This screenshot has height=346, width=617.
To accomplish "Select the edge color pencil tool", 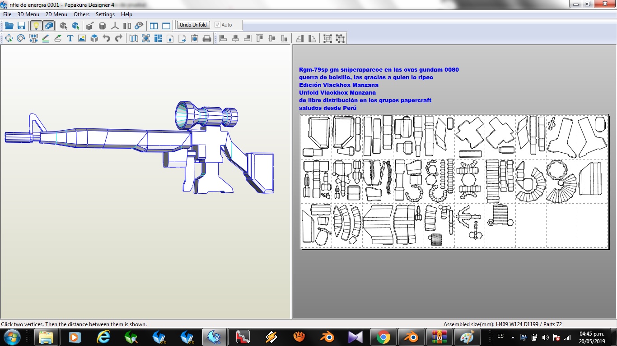I will 46,38.
